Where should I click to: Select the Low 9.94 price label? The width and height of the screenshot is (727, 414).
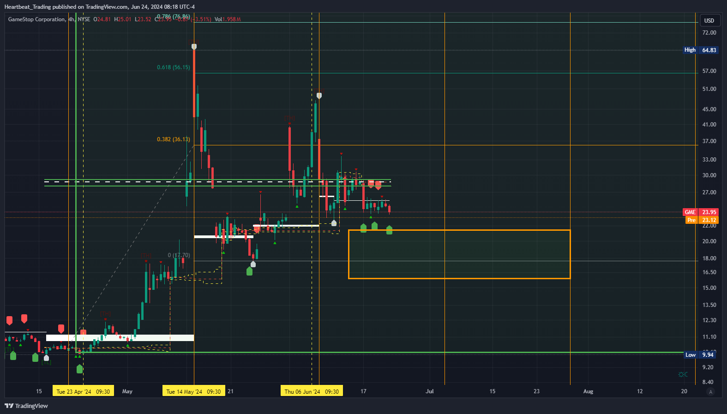(701, 354)
